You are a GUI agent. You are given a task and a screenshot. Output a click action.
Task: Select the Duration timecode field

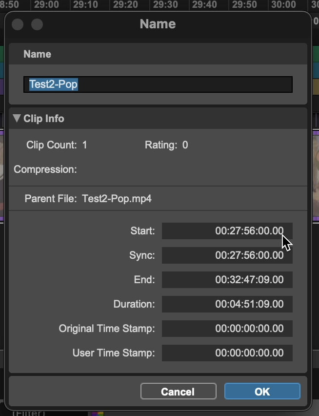[x=227, y=304]
